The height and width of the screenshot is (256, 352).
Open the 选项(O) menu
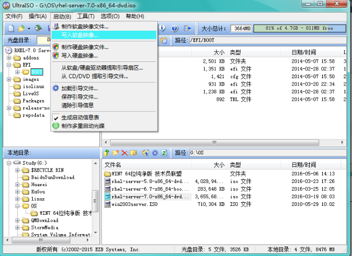[x=110, y=16]
